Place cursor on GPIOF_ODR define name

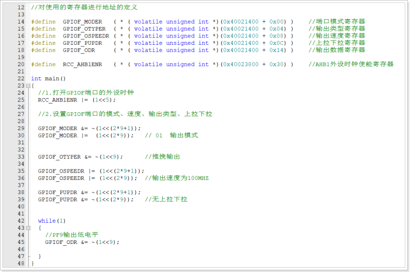coord(79,50)
